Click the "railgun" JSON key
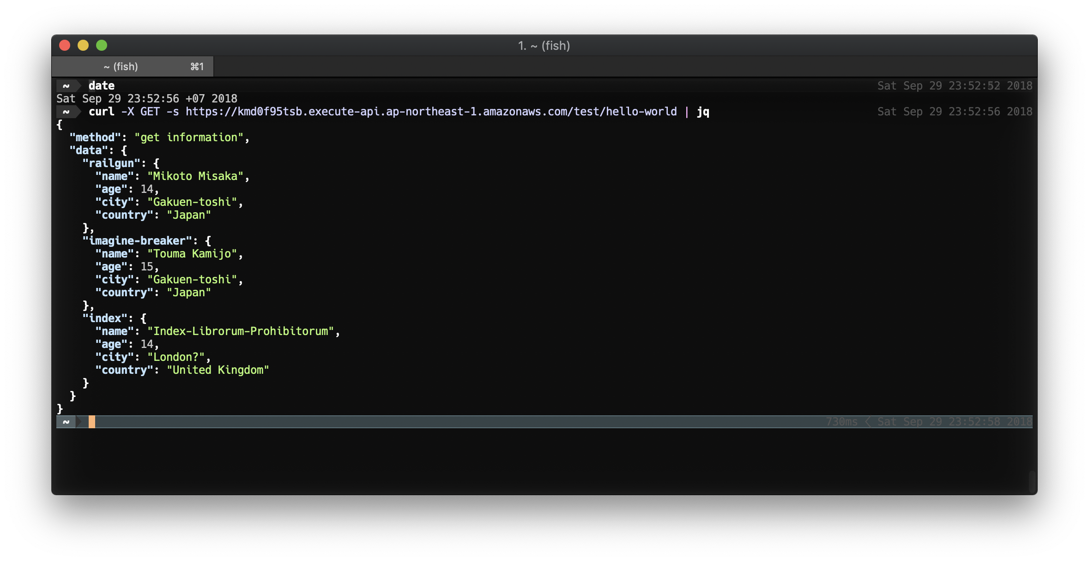Viewport: 1089px width, 563px height. pos(111,163)
